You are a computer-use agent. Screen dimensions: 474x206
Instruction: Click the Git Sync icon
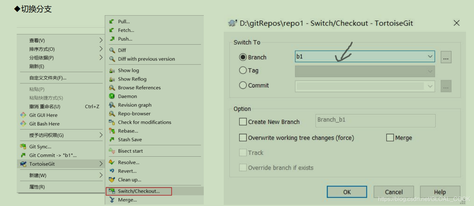[23, 147]
